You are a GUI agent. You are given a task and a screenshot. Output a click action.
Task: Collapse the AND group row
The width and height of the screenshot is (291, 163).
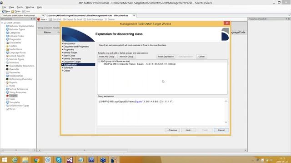(99, 62)
